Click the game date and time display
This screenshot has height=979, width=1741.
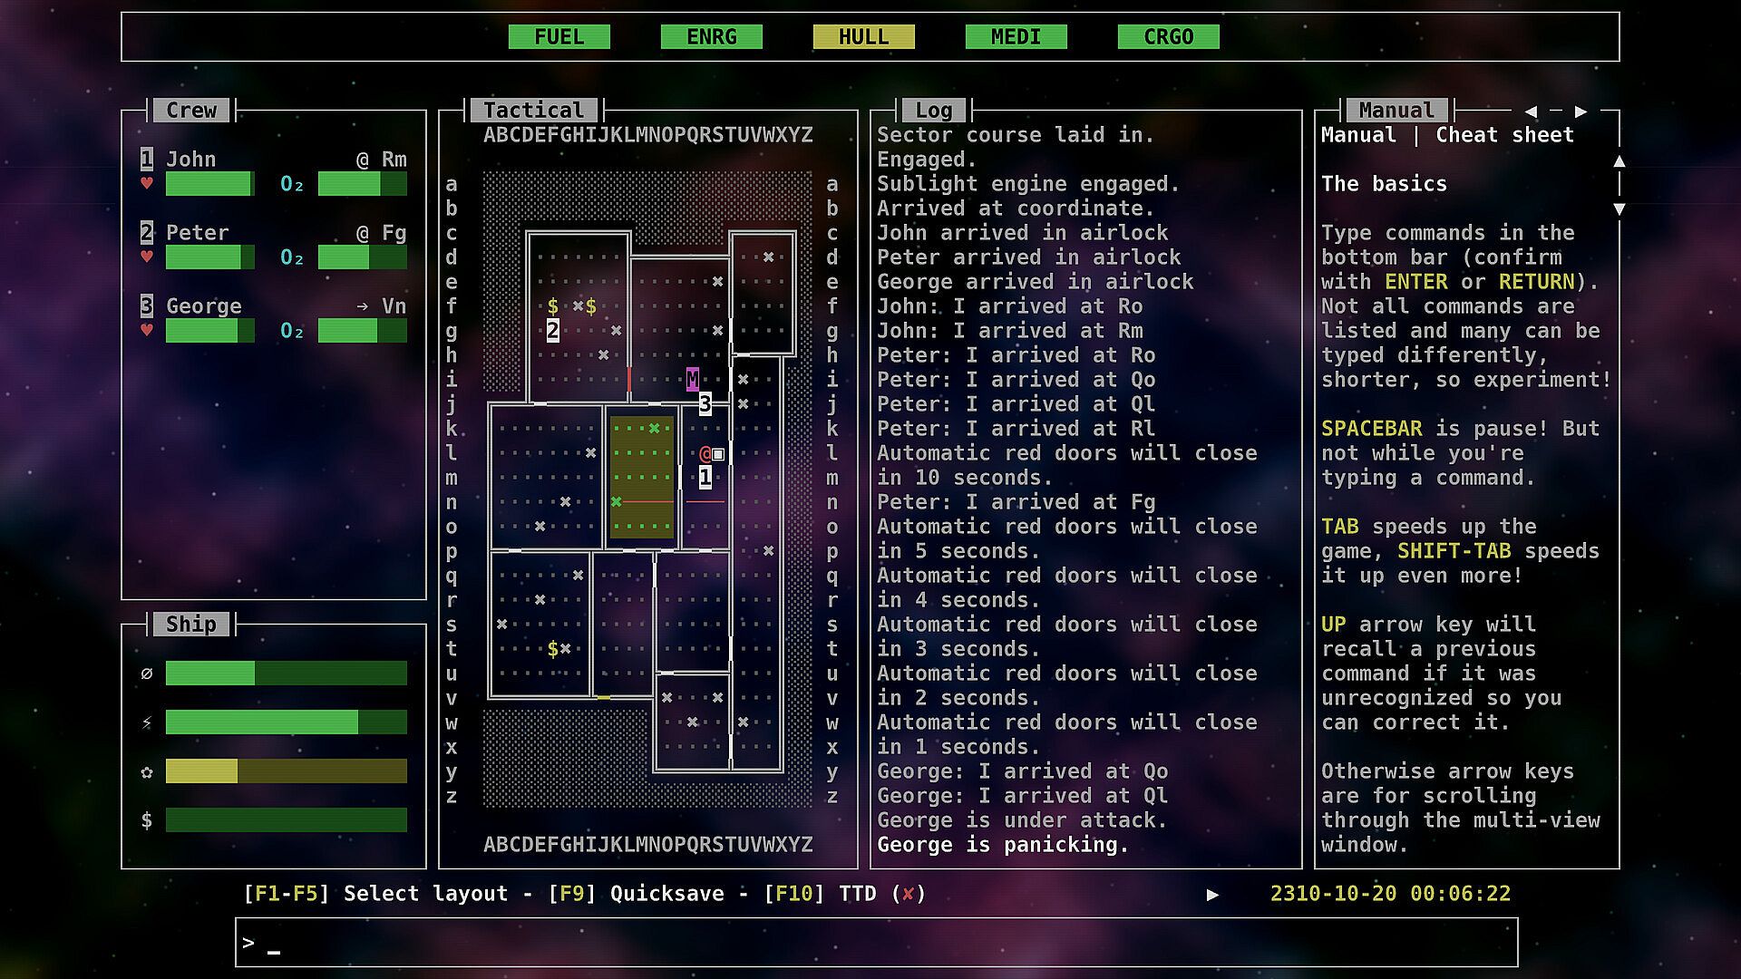pyautogui.click(x=1390, y=894)
